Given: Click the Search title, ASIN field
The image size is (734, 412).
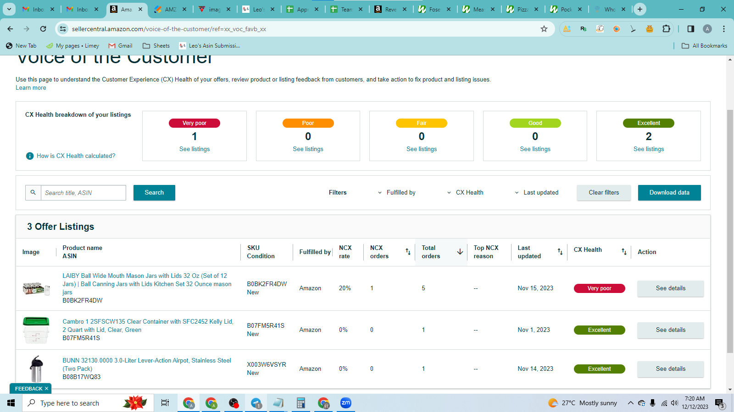Looking at the screenshot, I should pos(83,193).
